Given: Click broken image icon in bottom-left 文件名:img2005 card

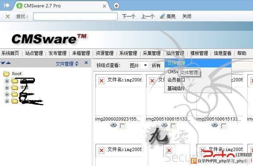Looking at the screenshot, I should click(x=101, y=150).
